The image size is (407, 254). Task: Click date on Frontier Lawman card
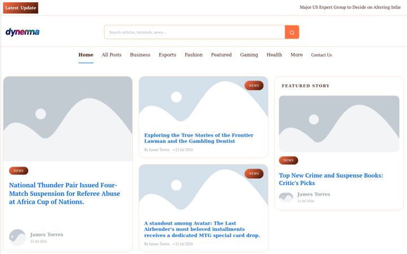pyautogui.click(x=184, y=150)
